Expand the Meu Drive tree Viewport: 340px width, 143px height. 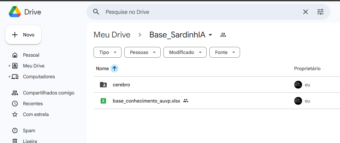click(x=9, y=66)
